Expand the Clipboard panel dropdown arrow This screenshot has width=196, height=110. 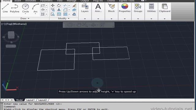164,19
